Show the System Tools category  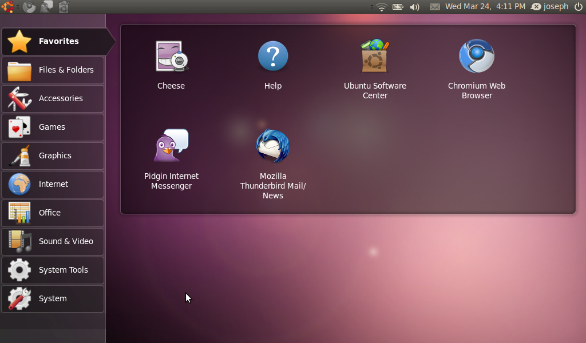click(x=53, y=270)
